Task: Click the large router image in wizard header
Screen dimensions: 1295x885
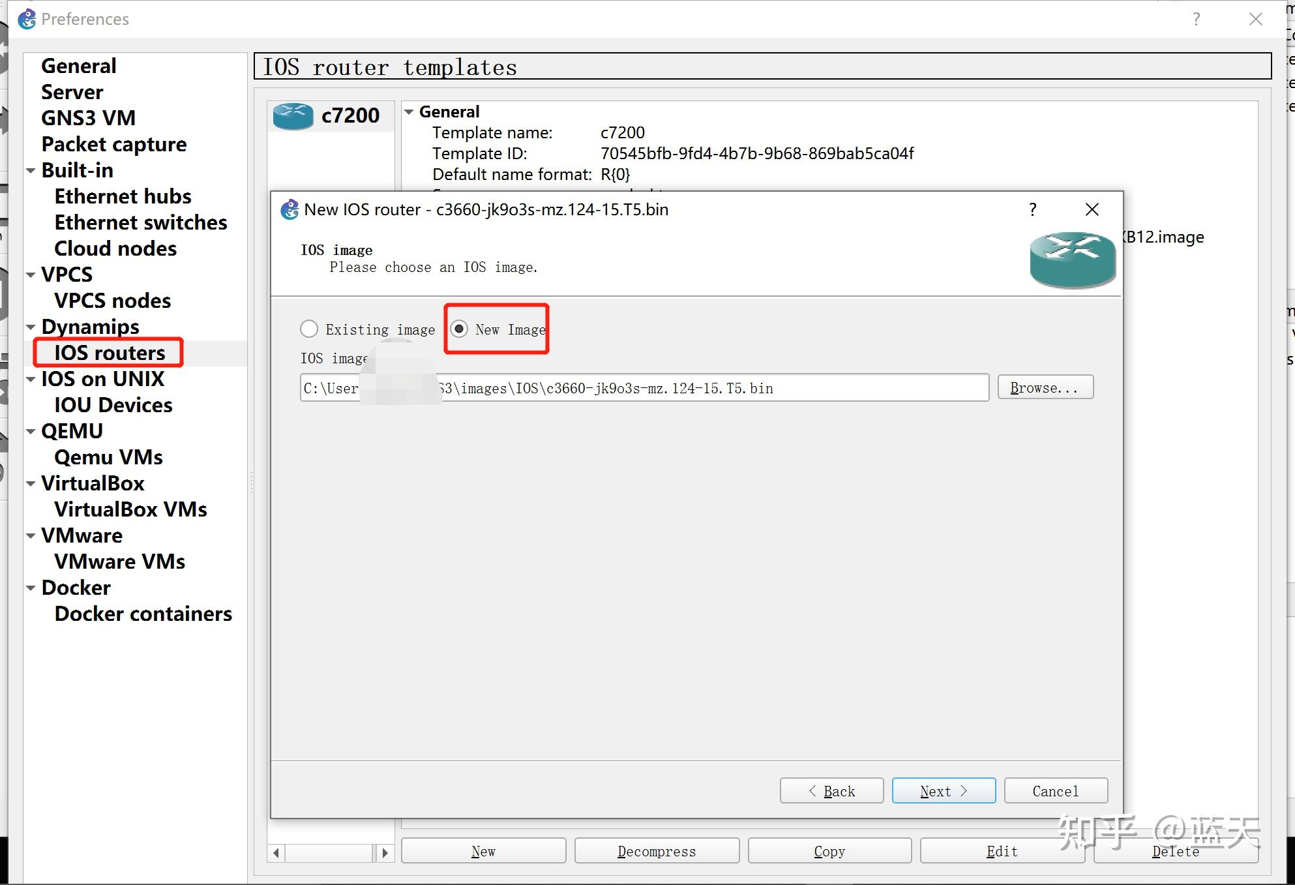Action: point(1072,260)
